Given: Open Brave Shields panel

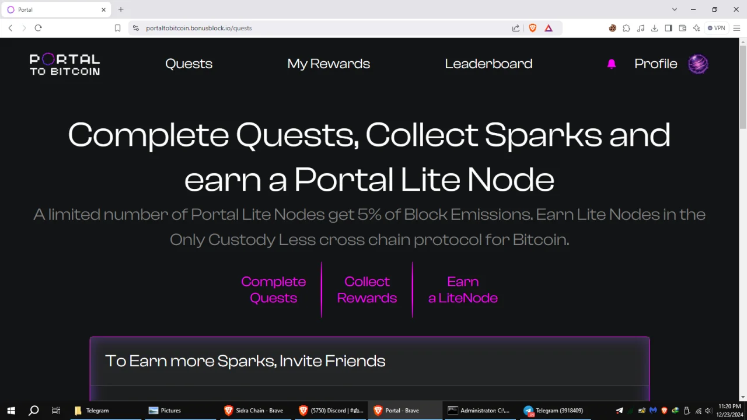Looking at the screenshot, I should pyautogui.click(x=532, y=28).
